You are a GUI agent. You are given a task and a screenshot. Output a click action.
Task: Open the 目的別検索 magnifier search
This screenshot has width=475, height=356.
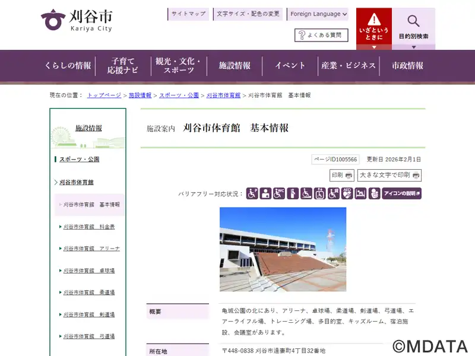pyautogui.click(x=413, y=27)
